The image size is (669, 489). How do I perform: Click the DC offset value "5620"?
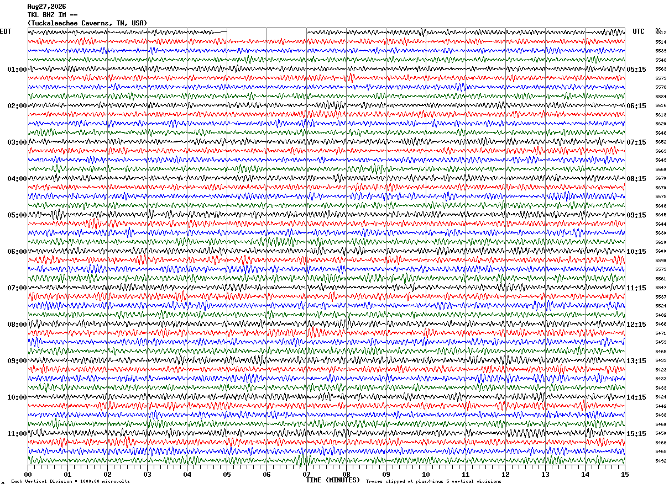(661, 124)
